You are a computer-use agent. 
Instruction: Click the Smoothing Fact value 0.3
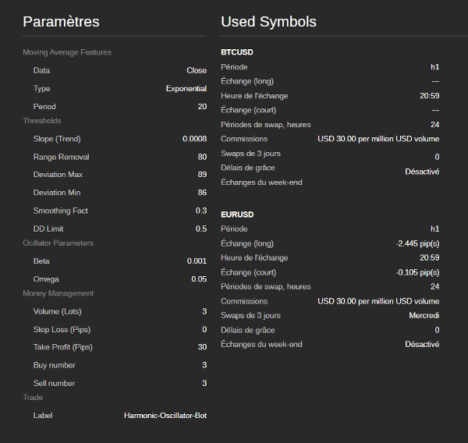pos(201,211)
